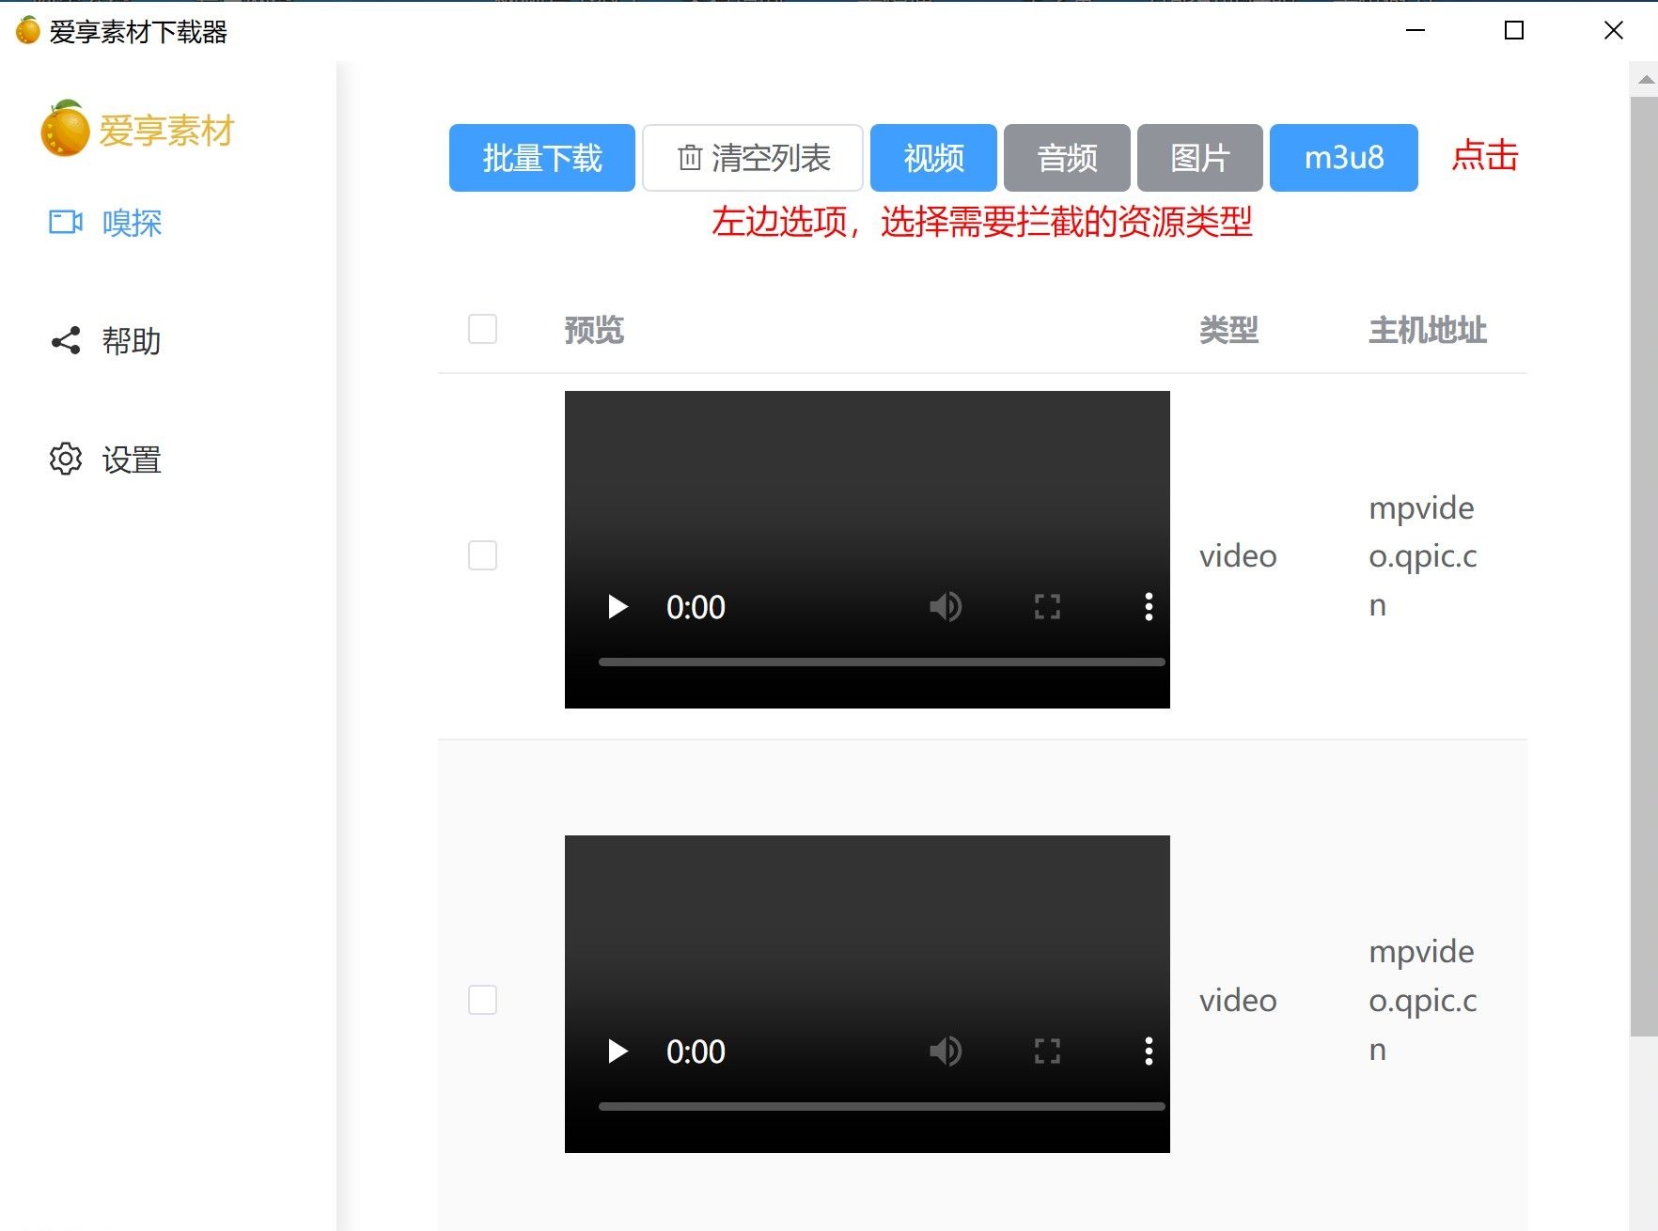Enter fullscreen on the first video preview
Screen dimensions: 1658x1231
(1047, 607)
